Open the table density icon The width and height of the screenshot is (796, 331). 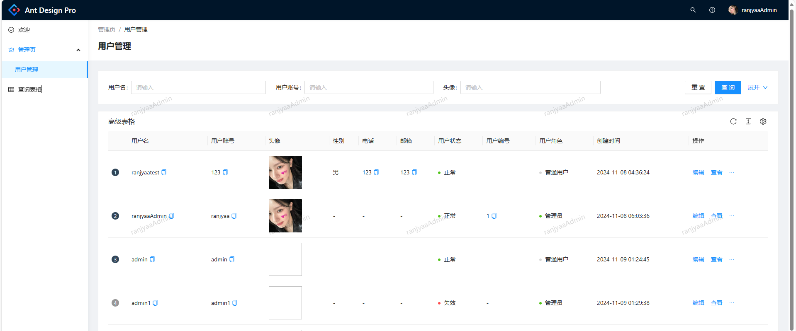tap(748, 121)
